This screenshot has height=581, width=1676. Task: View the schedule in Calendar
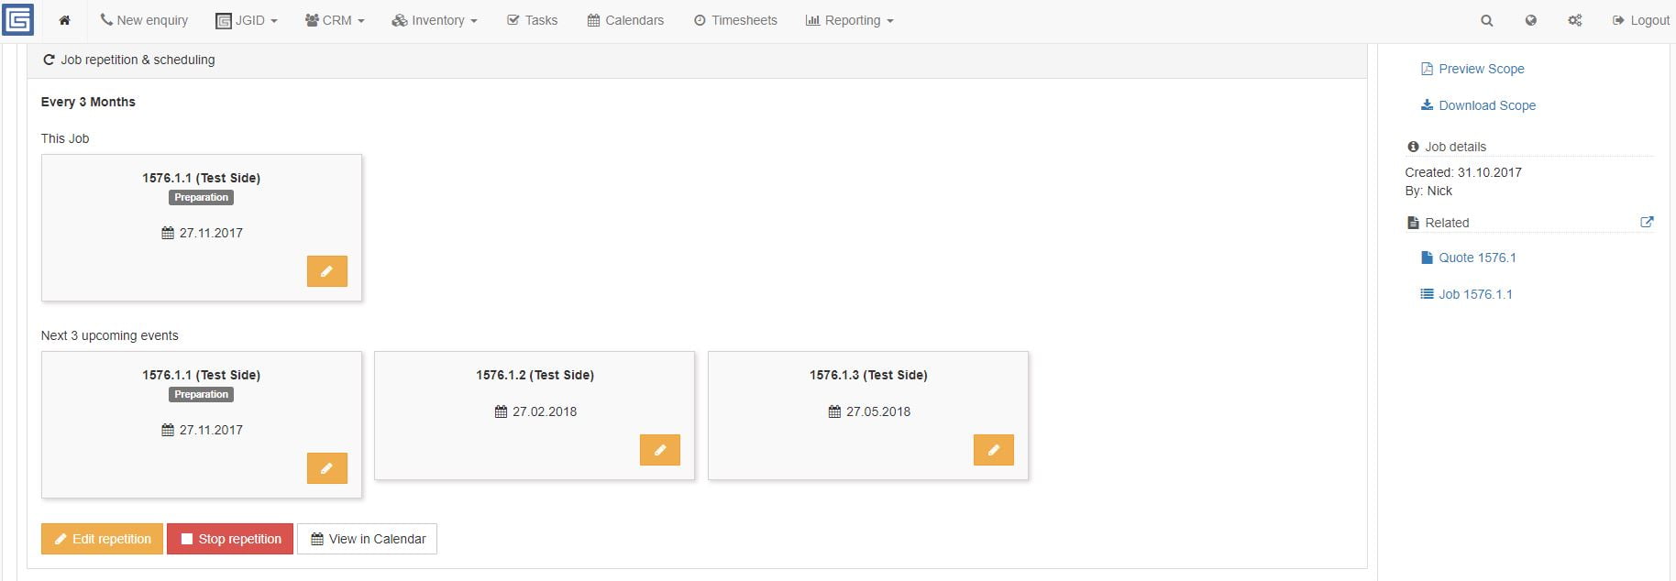[367, 539]
